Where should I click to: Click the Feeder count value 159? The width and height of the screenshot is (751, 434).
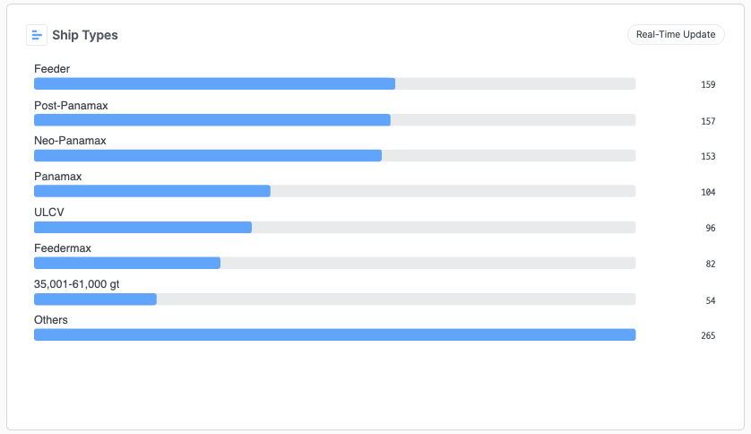coord(708,85)
